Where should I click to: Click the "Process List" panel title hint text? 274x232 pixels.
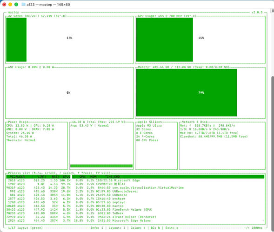click(59, 173)
